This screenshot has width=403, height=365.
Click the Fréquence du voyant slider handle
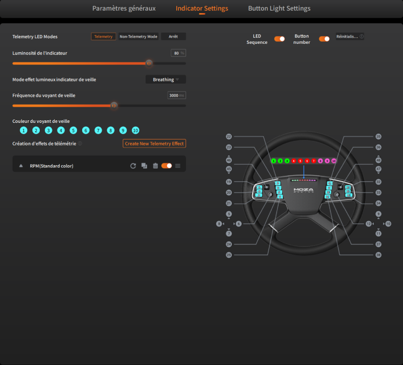coord(114,105)
